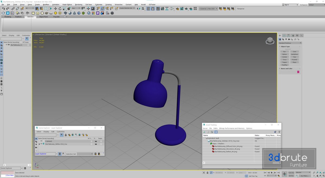The image size is (325, 178).
Task: Click the Undo arrow in main toolbar
Action: (x=3, y=9)
